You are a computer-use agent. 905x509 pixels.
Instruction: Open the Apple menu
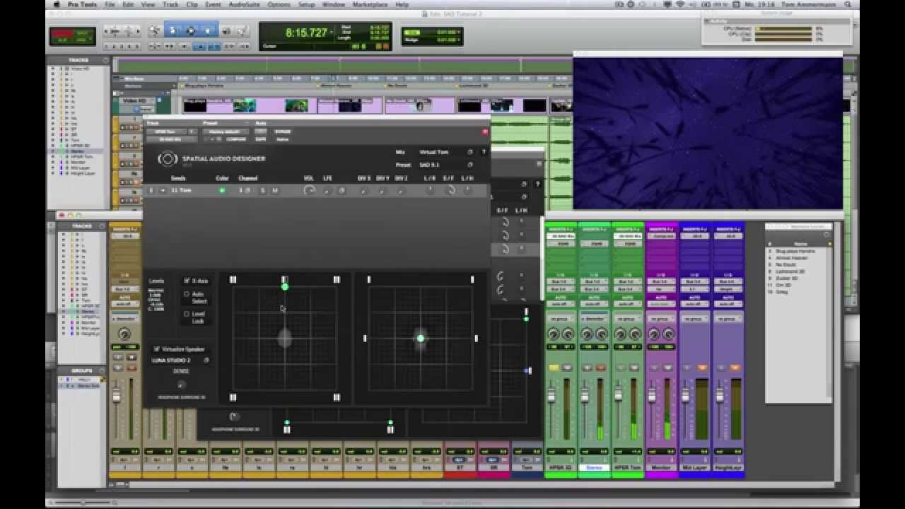(57, 4)
